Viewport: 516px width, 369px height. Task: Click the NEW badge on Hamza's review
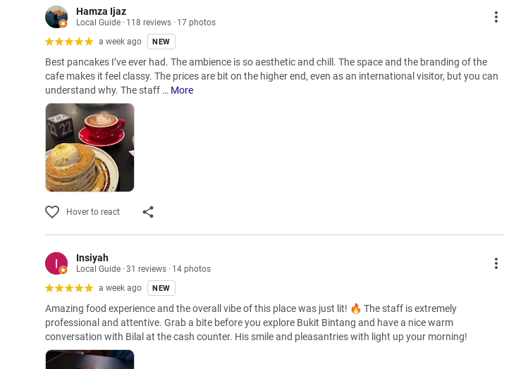pyautogui.click(x=161, y=42)
